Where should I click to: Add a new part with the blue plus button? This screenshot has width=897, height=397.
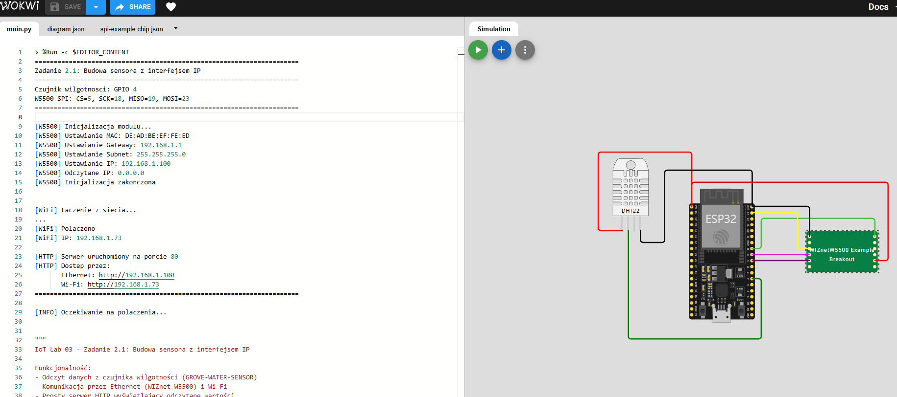pyautogui.click(x=501, y=50)
